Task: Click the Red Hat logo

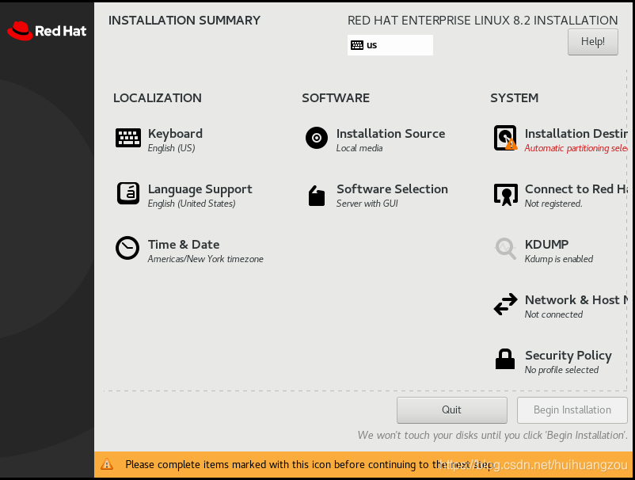Action: click(47, 31)
